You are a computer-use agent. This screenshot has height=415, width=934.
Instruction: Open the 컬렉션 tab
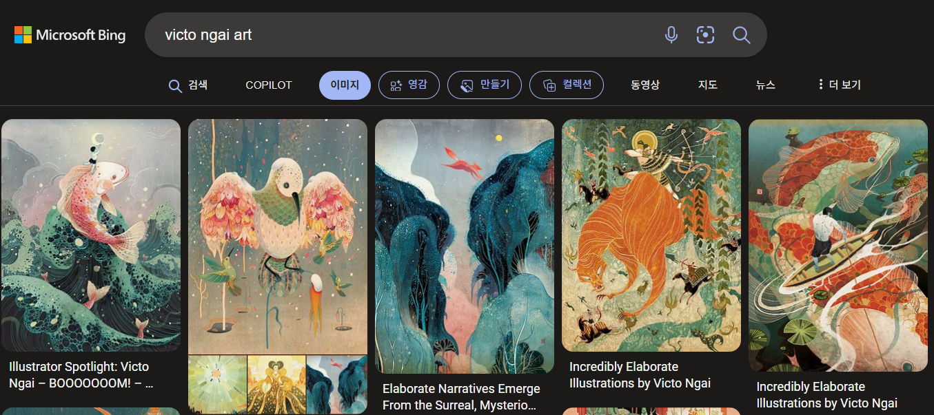coord(567,85)
